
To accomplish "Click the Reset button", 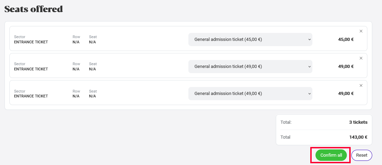I will click(361, 155).
